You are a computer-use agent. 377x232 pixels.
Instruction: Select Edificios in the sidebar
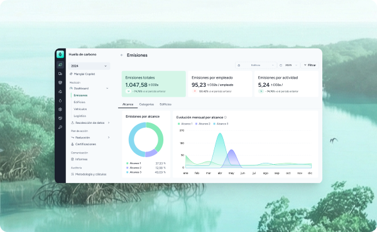[80, 102]
